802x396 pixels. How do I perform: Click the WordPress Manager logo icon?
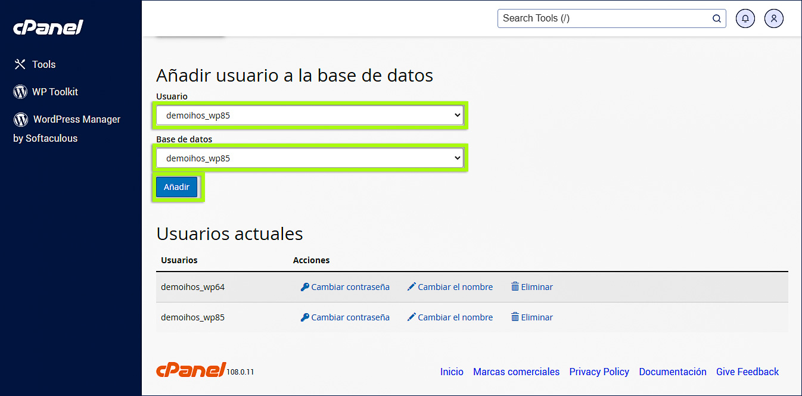pyautogui.click(x=21, y=120)
